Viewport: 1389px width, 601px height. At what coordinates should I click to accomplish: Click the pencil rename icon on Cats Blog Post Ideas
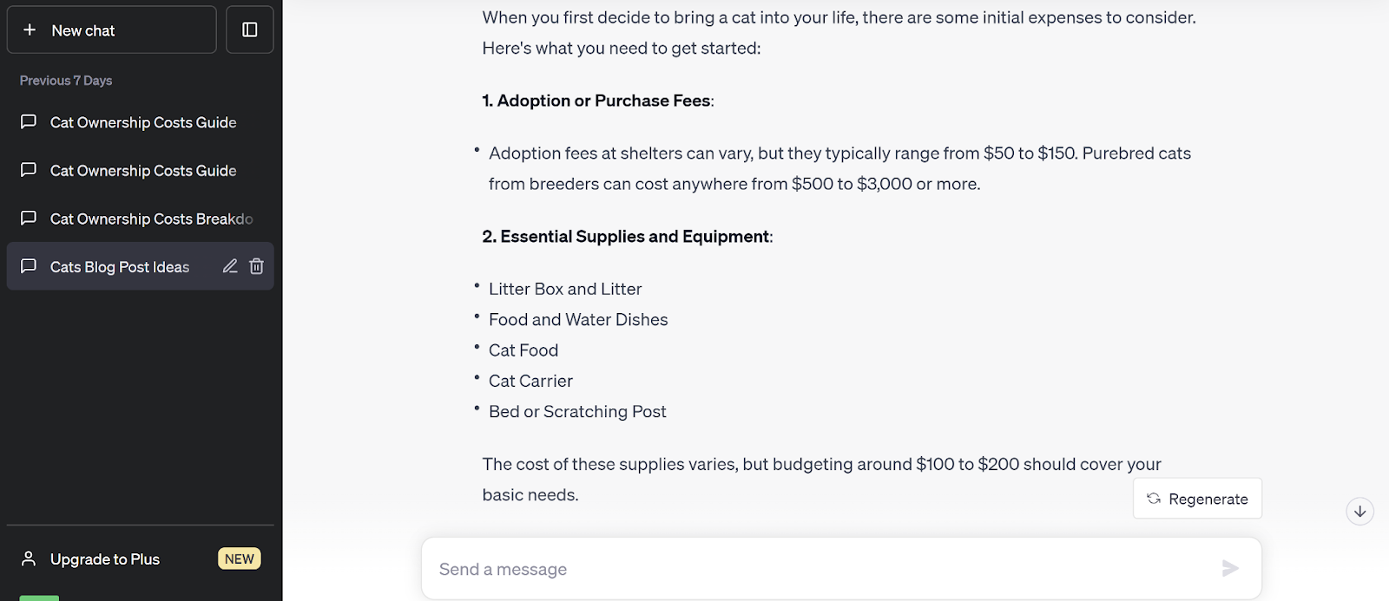point(230,266)
